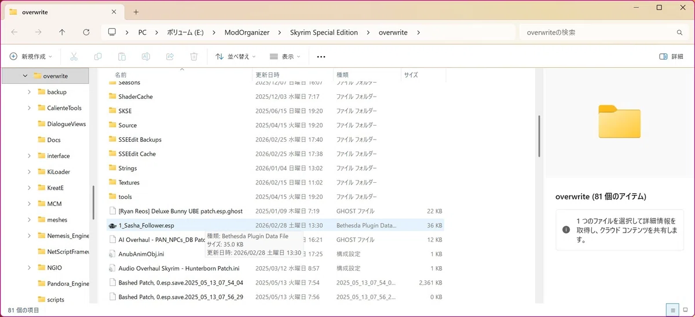This screenshot has height=317, width=695.
Task: Expand the meshes tree node
Action: 30,220
